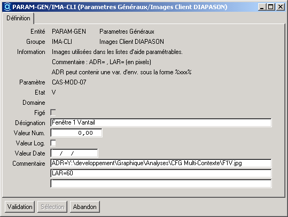The height and width of the screenshot is (217, 288).
Task: Focus the Désignation field with Fenêtre 1 Vantail
Action: pyautogui.click(x=161, y=122)
